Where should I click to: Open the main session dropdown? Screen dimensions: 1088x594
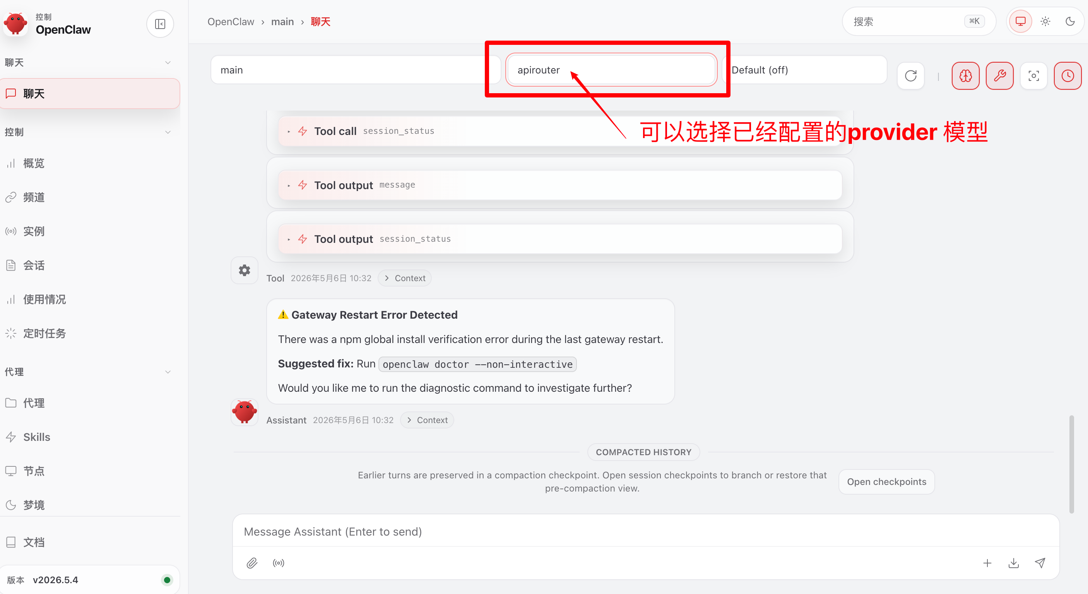click(x=356, y=70)
